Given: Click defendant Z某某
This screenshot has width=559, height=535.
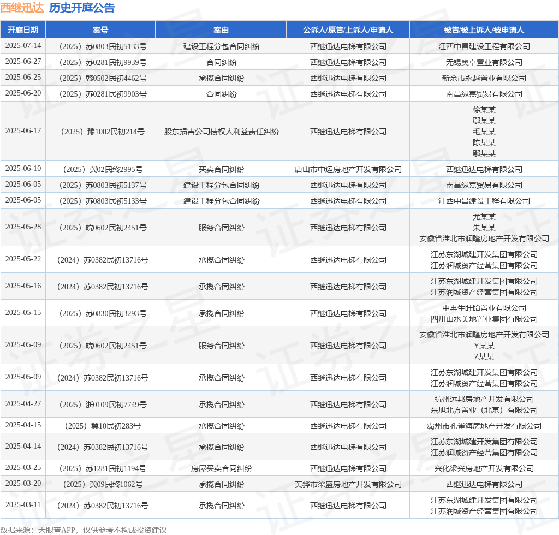Looking at the screenshot, I should (484, 357).
